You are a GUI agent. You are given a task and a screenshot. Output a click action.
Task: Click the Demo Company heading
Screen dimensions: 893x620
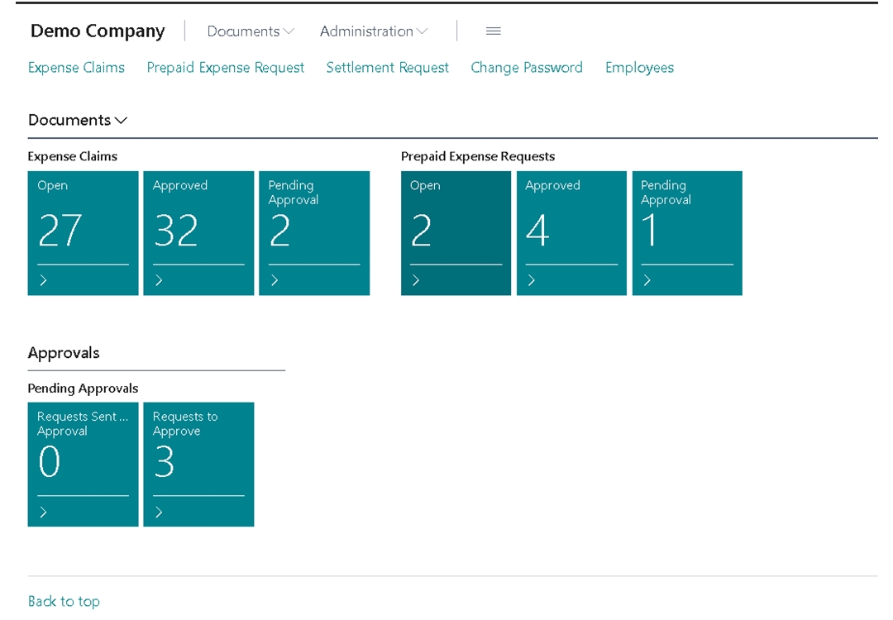coord(98,31)
